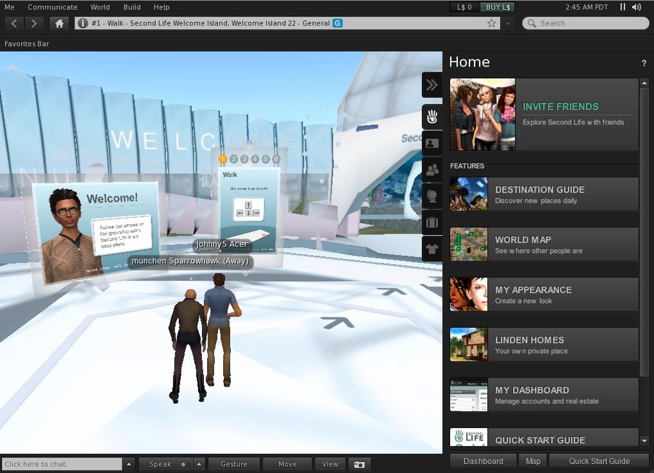Screen dimensions: 654x473
Task: Expand the location history dropdown arrow
Action: [x=508, y=23]
